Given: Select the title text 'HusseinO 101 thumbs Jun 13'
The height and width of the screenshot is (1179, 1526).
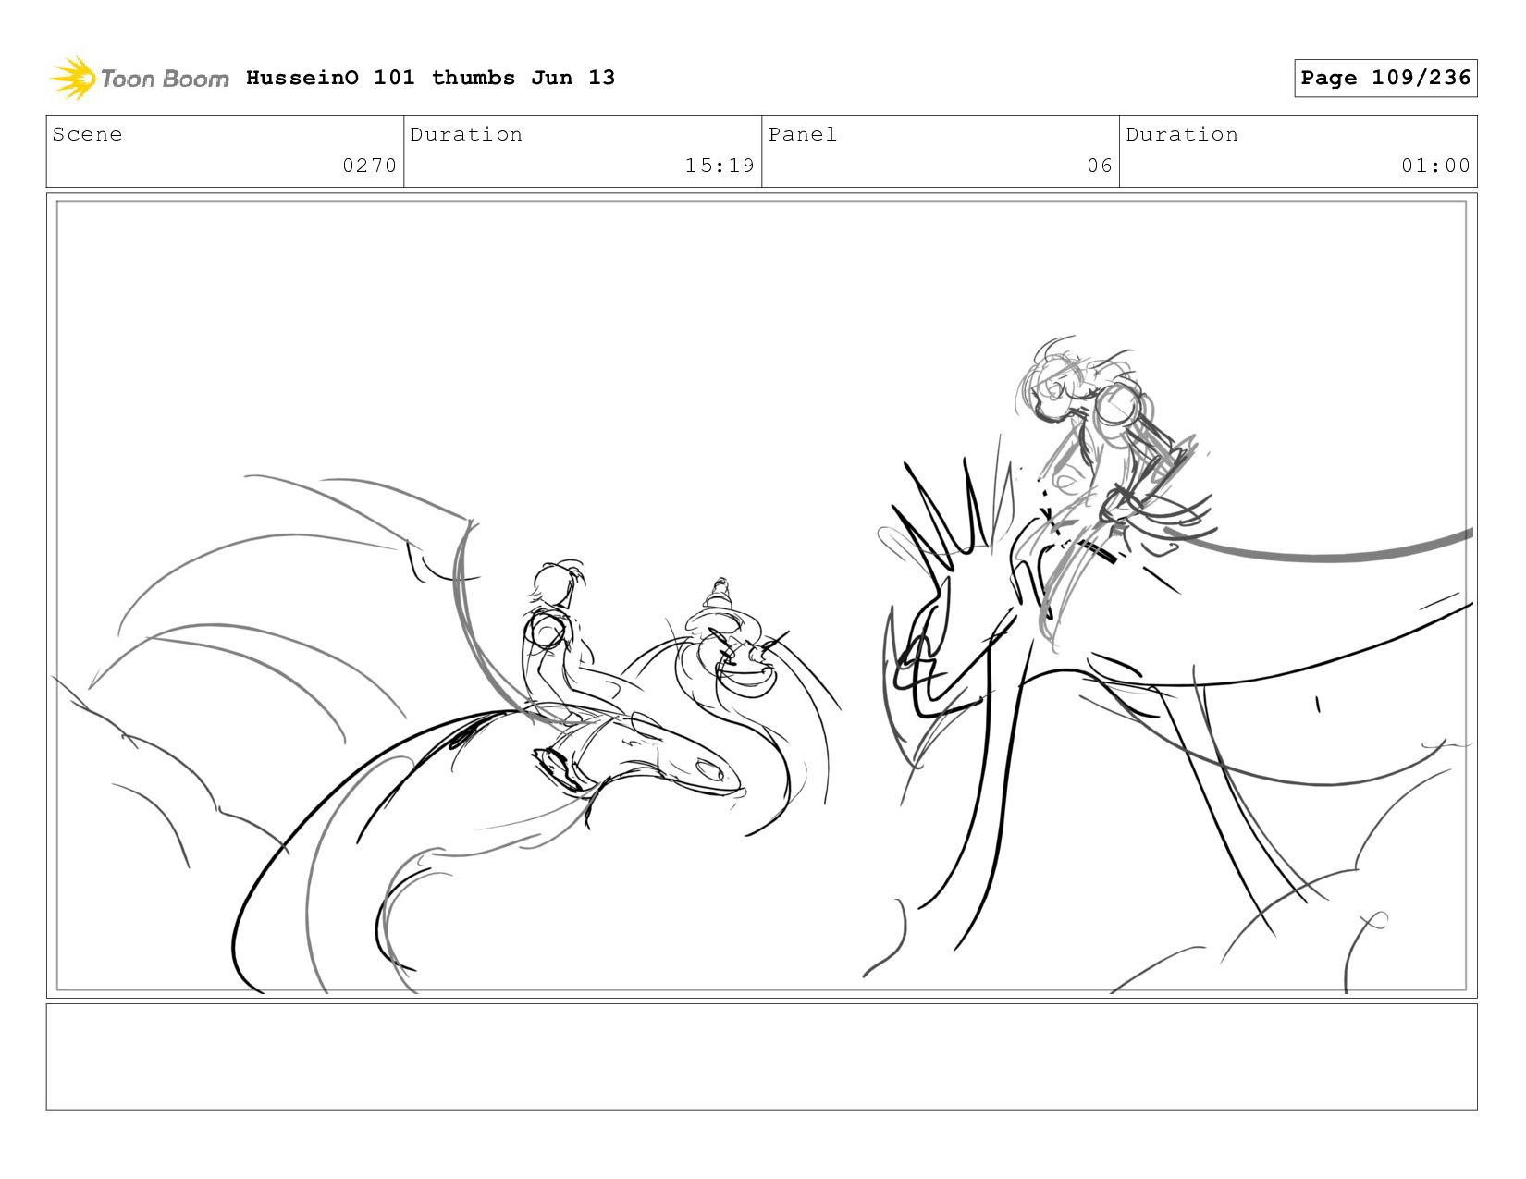Looking at the screenshot, I should (x=430, y=78).
